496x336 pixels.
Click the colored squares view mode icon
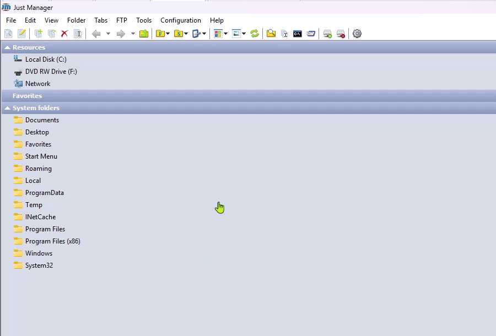click(x=218, y=34)
